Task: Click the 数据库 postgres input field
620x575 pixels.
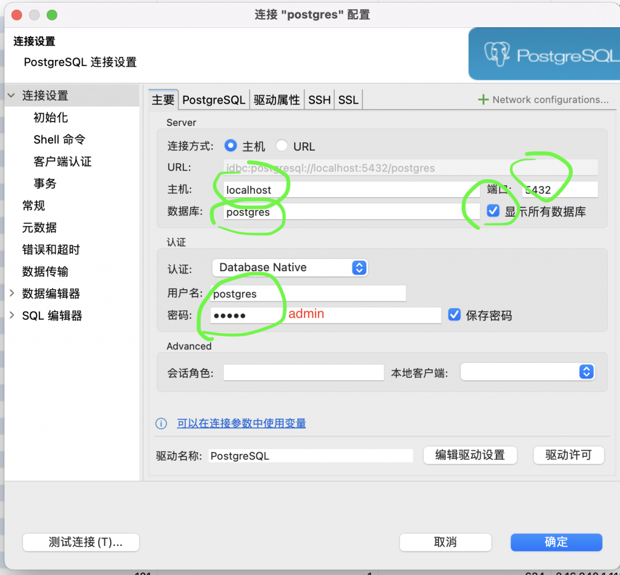Action: [352, 212]
